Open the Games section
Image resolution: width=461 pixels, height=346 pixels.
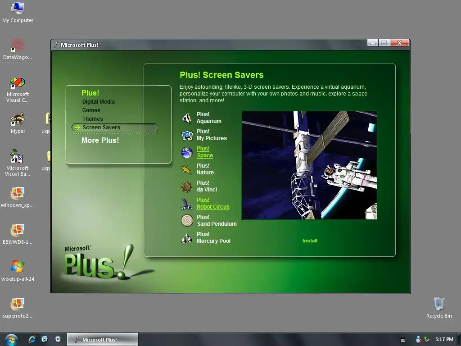tap(91, 110)
